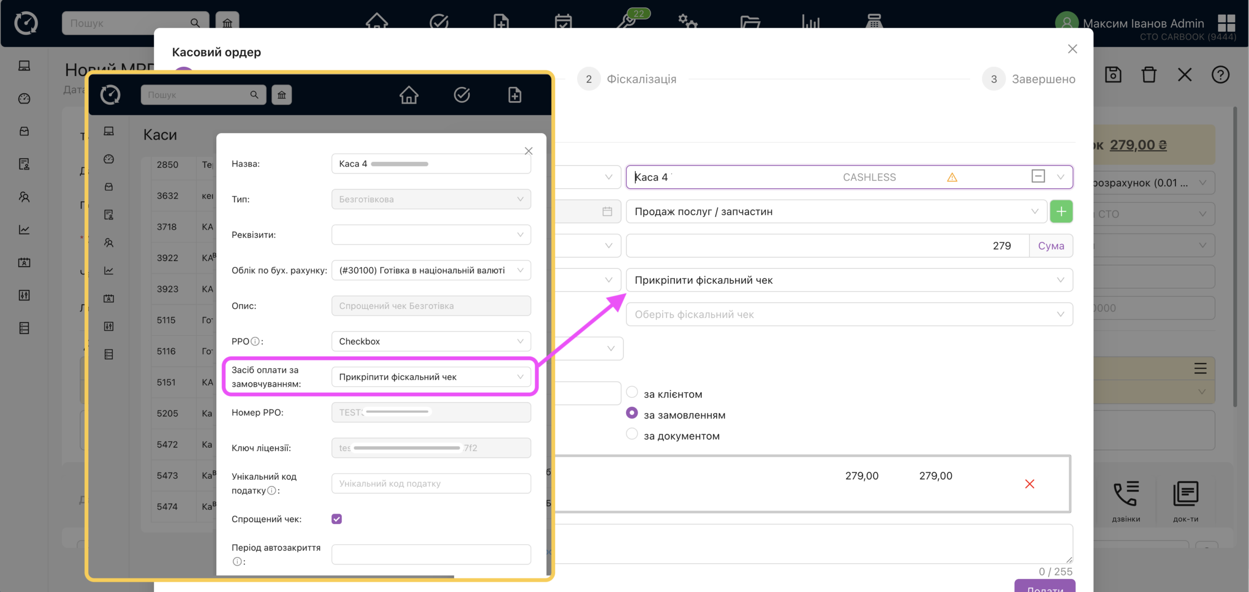Viewport: 1249px width, 592px height.
Task: Click the 279,00 ₴ amount link
Action: coord(1138,145)
